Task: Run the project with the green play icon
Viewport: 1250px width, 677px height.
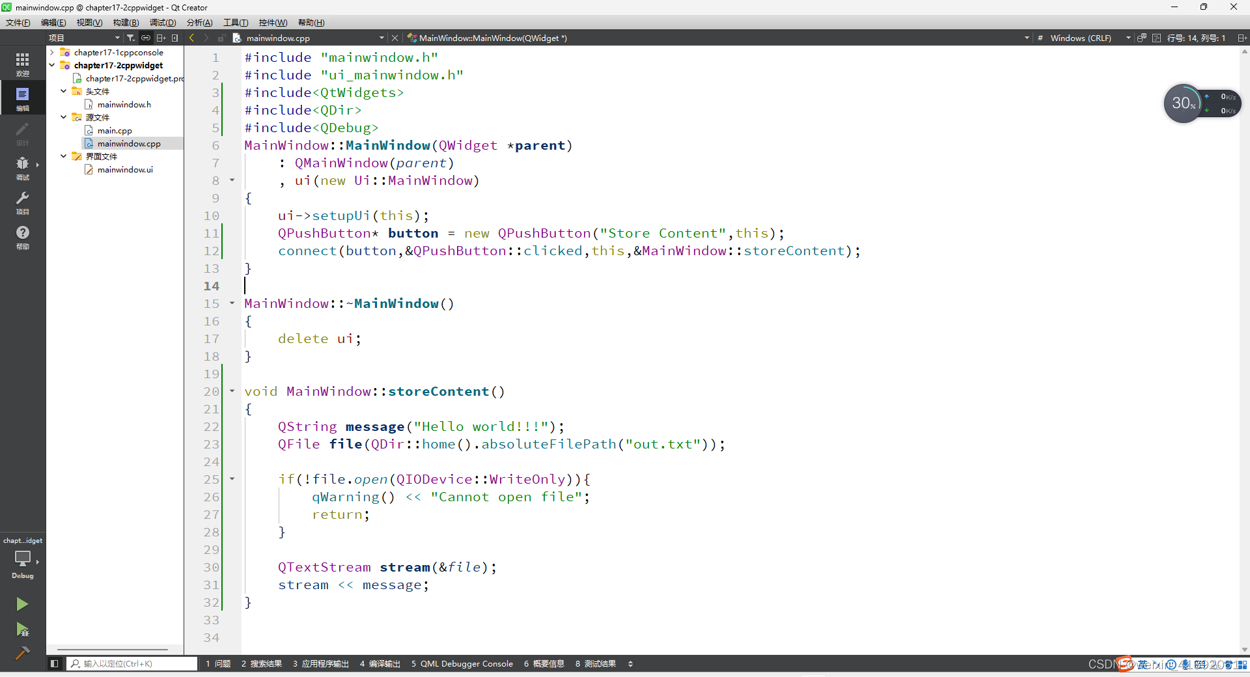Action: (22, 604)
